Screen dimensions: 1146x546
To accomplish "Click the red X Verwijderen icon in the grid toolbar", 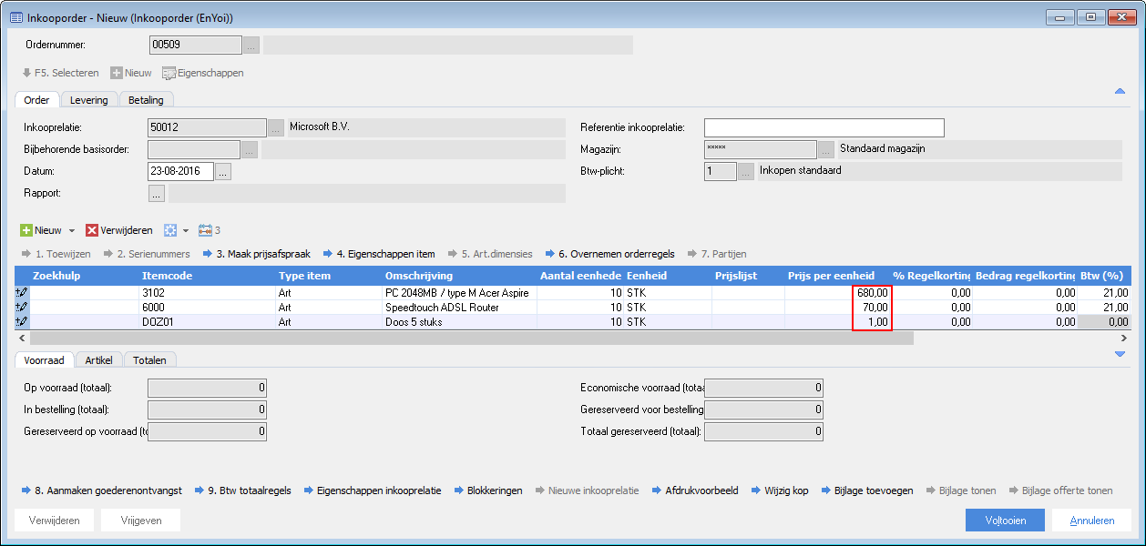I will (92, 230).
